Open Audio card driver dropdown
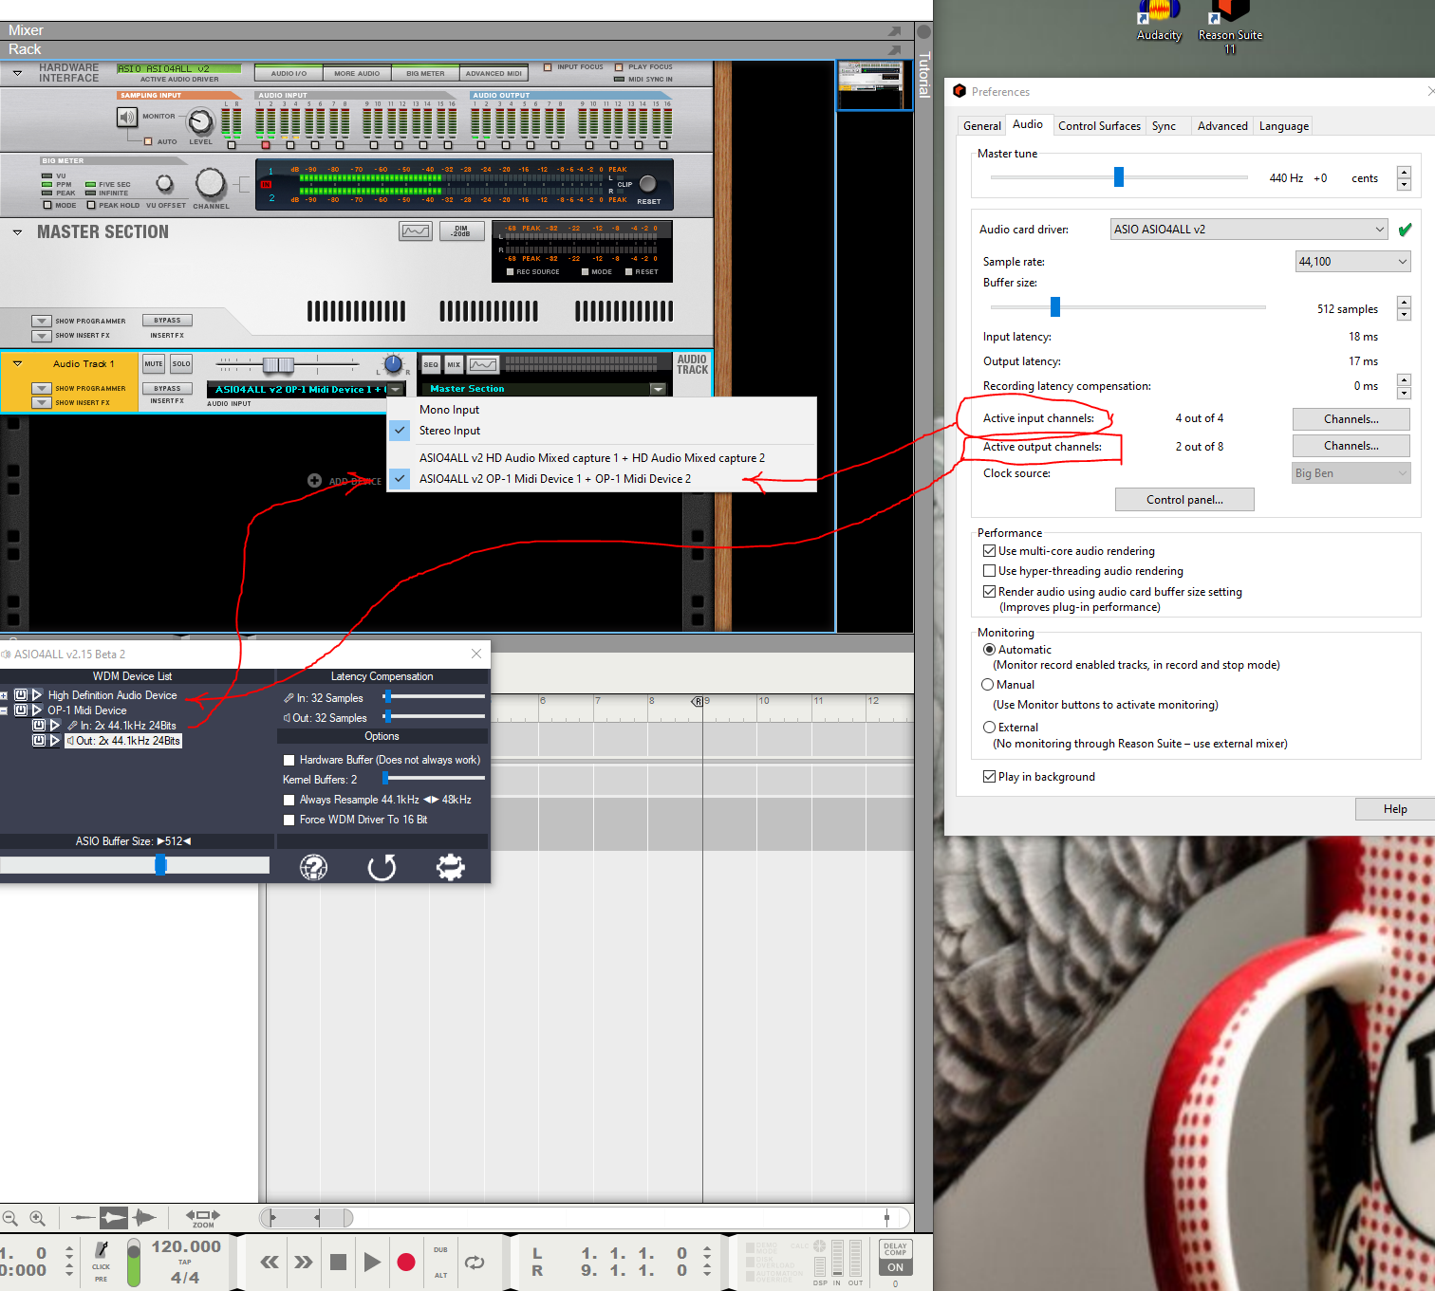The width and height of the screenshot is (1435, 1291). point(1249,230)
